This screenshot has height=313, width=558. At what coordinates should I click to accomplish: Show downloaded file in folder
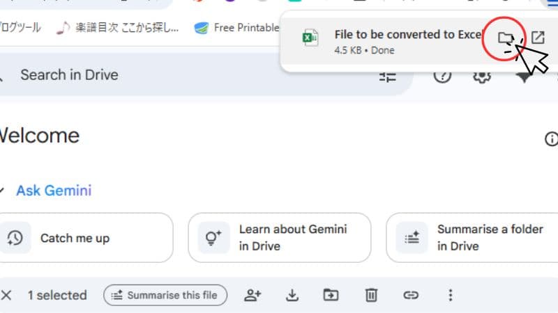505,38
